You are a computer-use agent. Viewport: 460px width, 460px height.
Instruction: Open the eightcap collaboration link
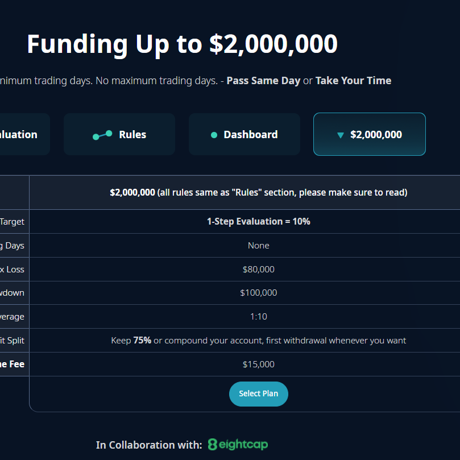(x=238, y=445)
